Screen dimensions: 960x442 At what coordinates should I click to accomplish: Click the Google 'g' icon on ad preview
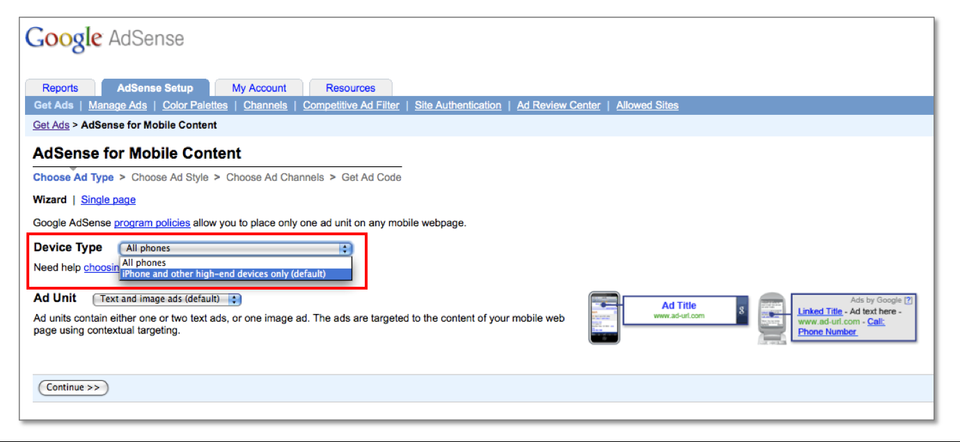pyautogui.click(x=741, y=310)
